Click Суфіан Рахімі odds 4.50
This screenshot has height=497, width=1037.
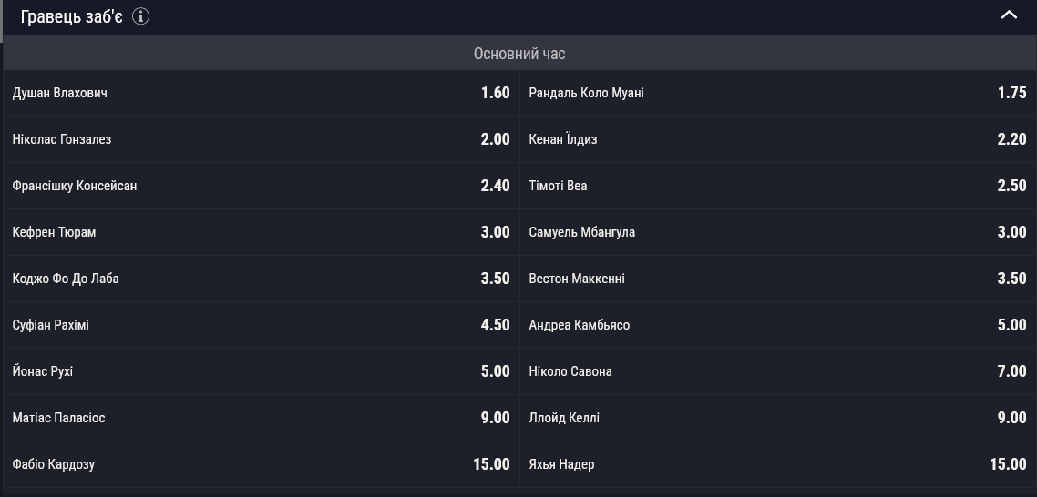(x=262, y=325)
